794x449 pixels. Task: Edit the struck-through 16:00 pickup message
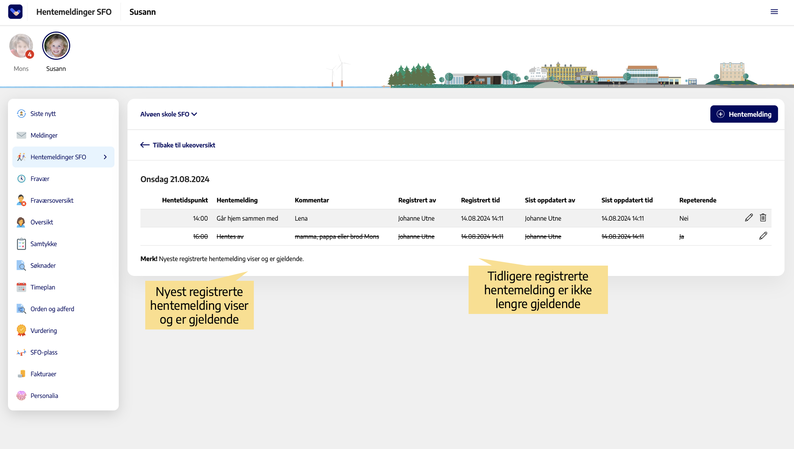pos(763,236)
